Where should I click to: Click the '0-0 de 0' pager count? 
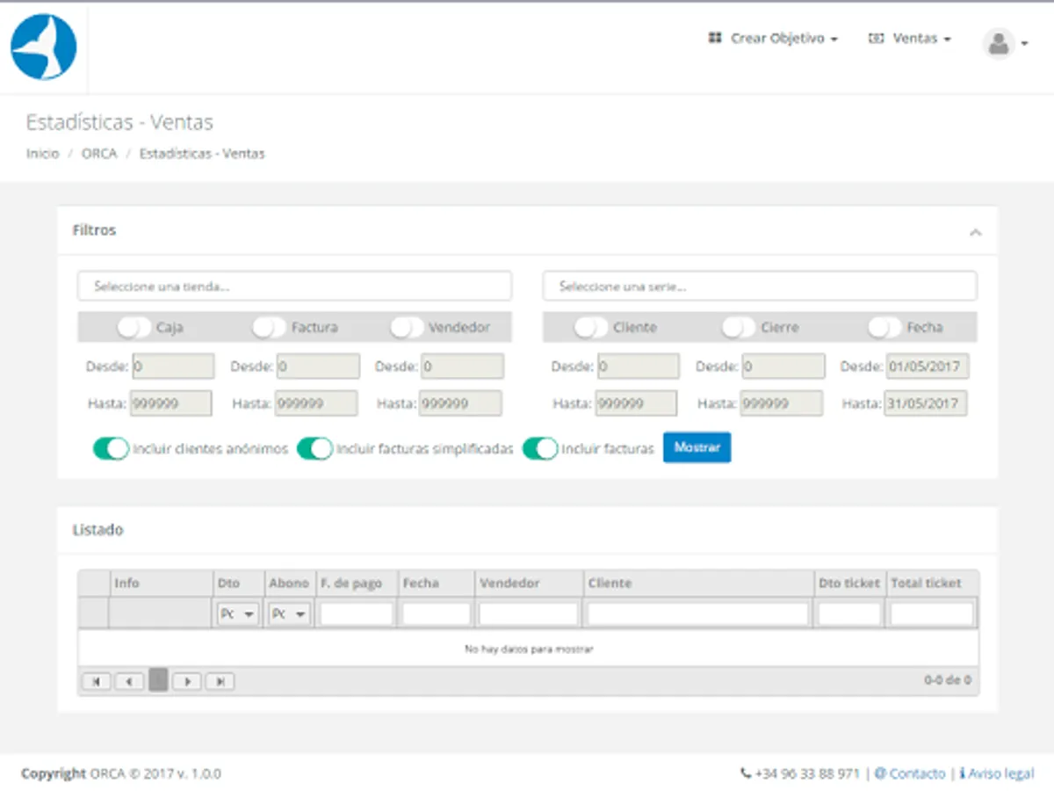click(947, 680)
